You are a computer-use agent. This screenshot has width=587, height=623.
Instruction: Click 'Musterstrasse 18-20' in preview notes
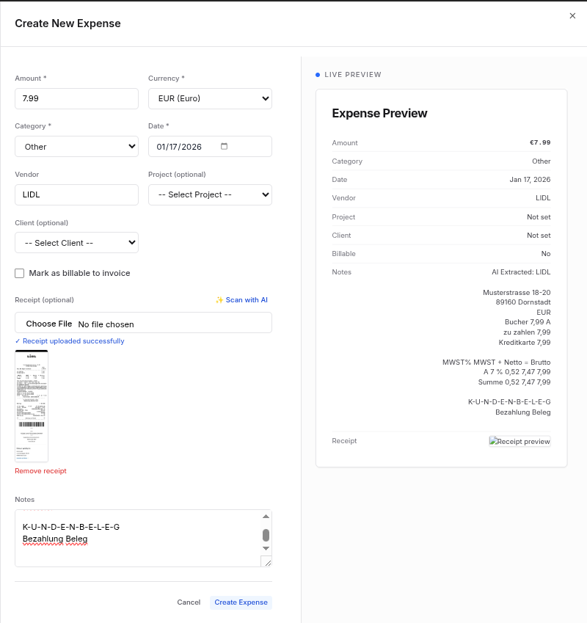(x=517, y=293)
